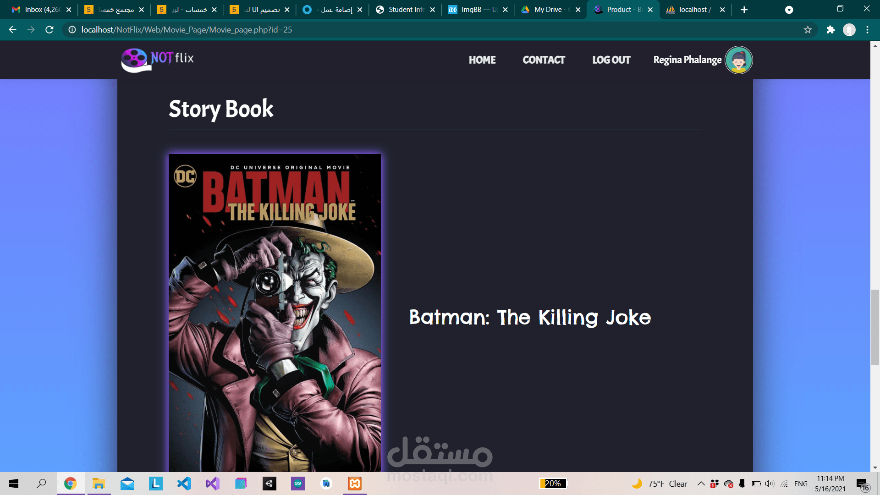Bookmark this page with star icon
This screenshot has height=495, width=880.
808,30
